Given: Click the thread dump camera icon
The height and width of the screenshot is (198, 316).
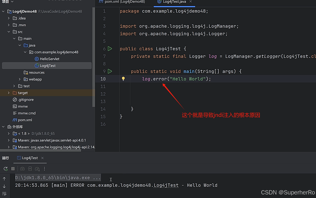Looking at the screenshot, I should 22,169.
